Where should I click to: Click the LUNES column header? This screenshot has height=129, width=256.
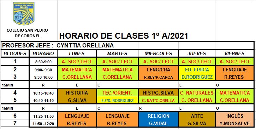(x=77, y=53)
